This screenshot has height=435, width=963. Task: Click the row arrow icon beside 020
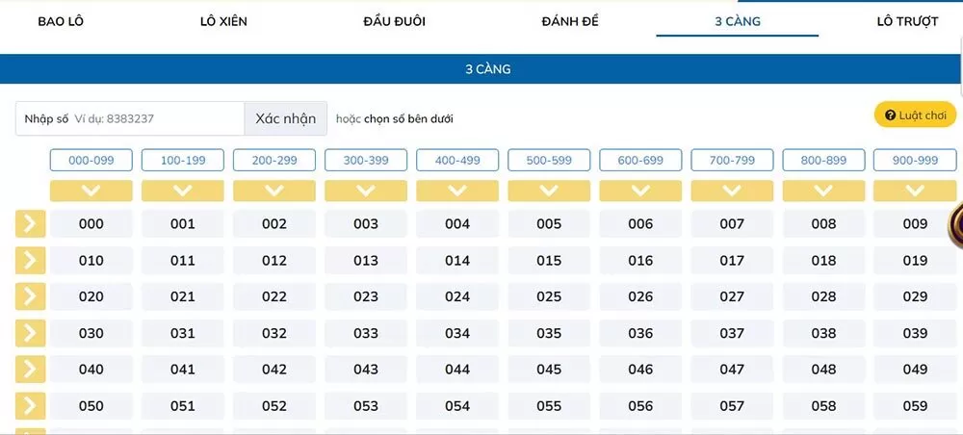point(31,297)
